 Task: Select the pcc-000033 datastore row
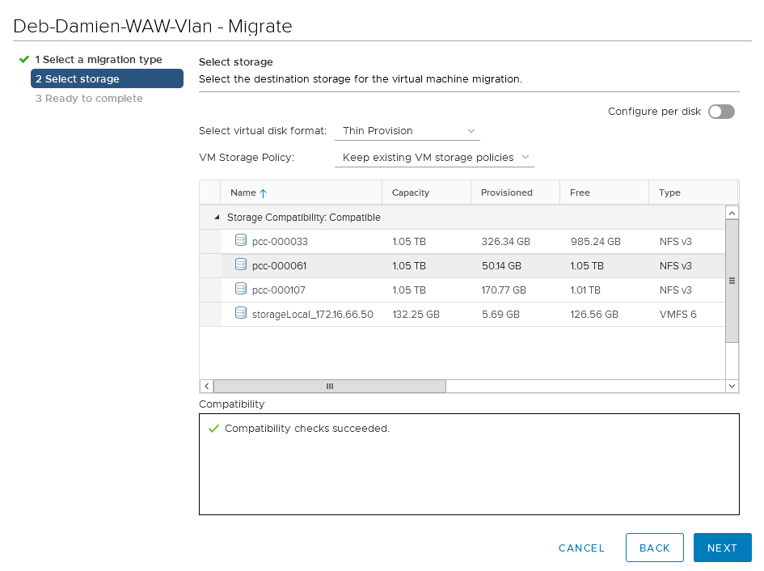point(323,239)
